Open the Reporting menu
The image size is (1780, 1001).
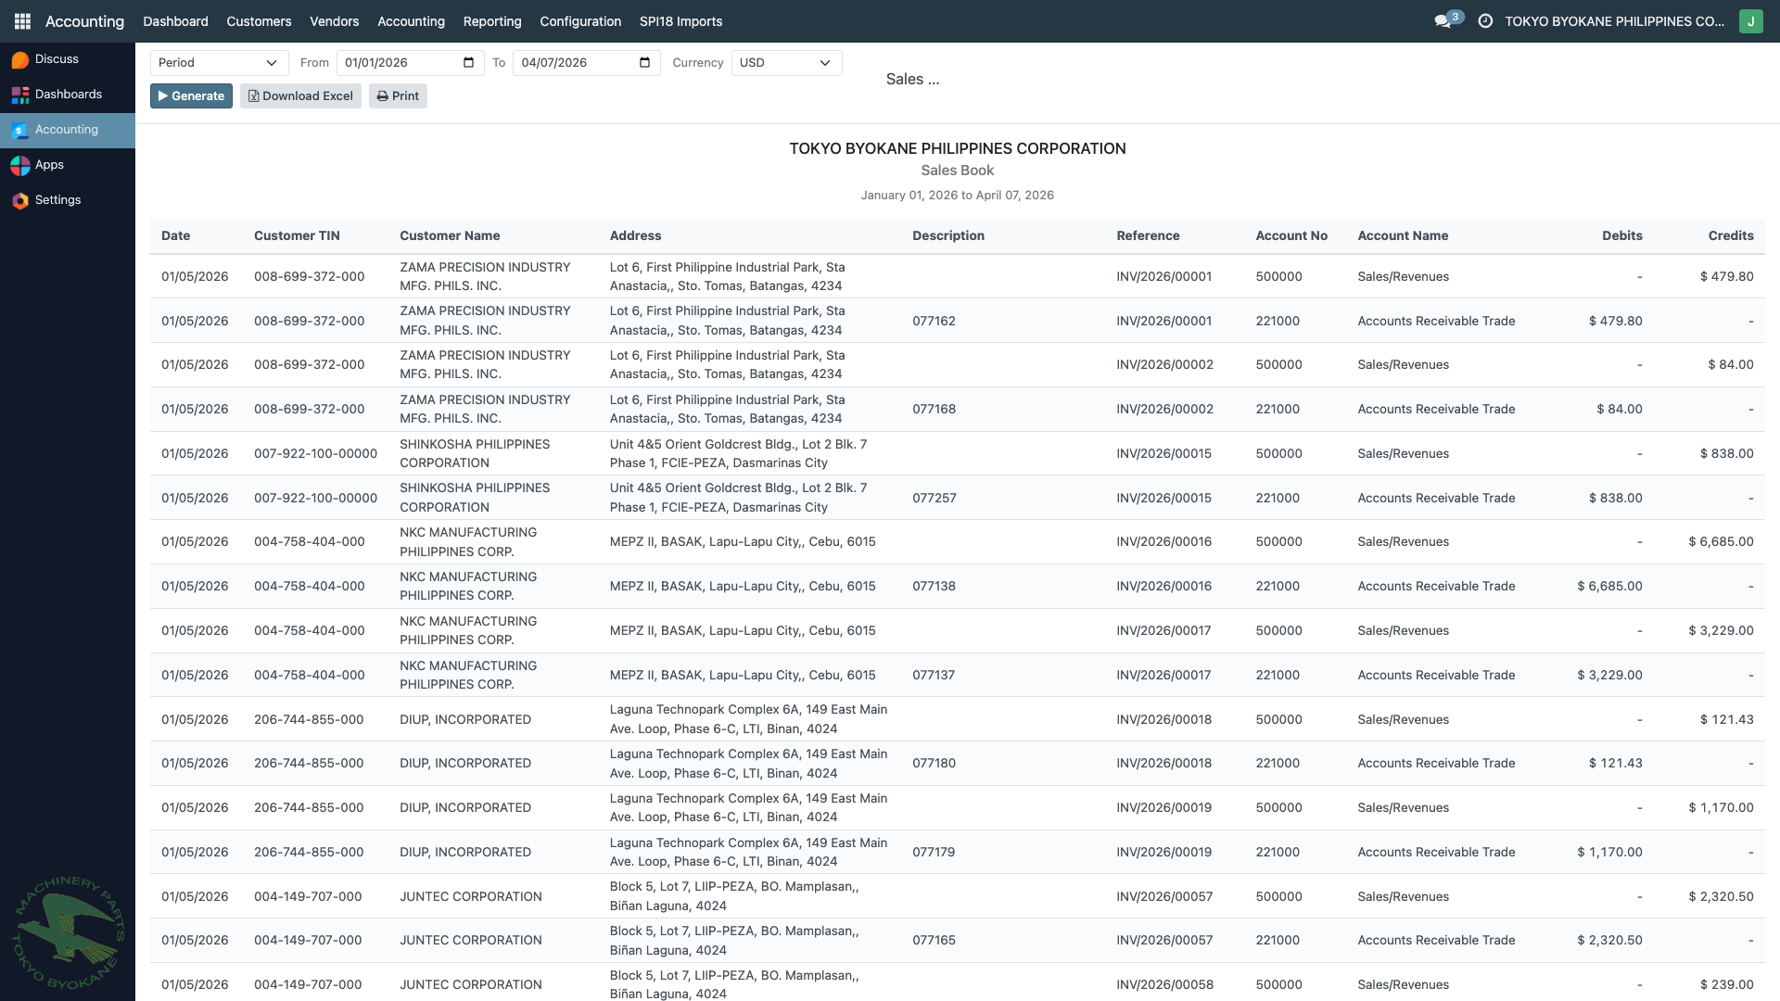click(492, 20)
